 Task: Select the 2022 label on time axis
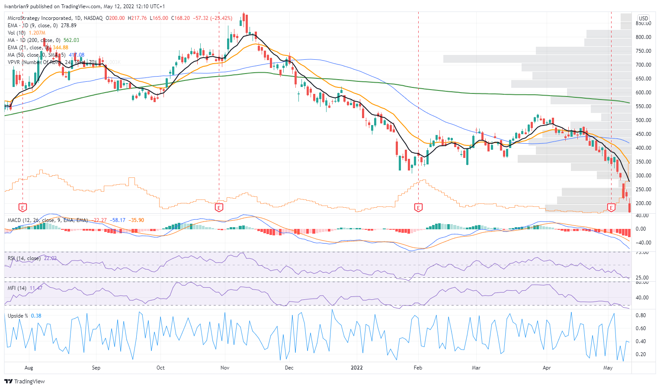coord(356,368)
